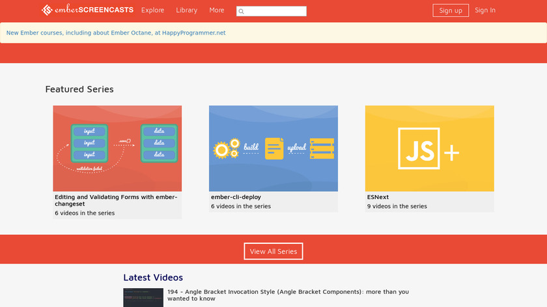Click the Featured Series heading
Screen dimensions: 547x307
coord(79,89)
